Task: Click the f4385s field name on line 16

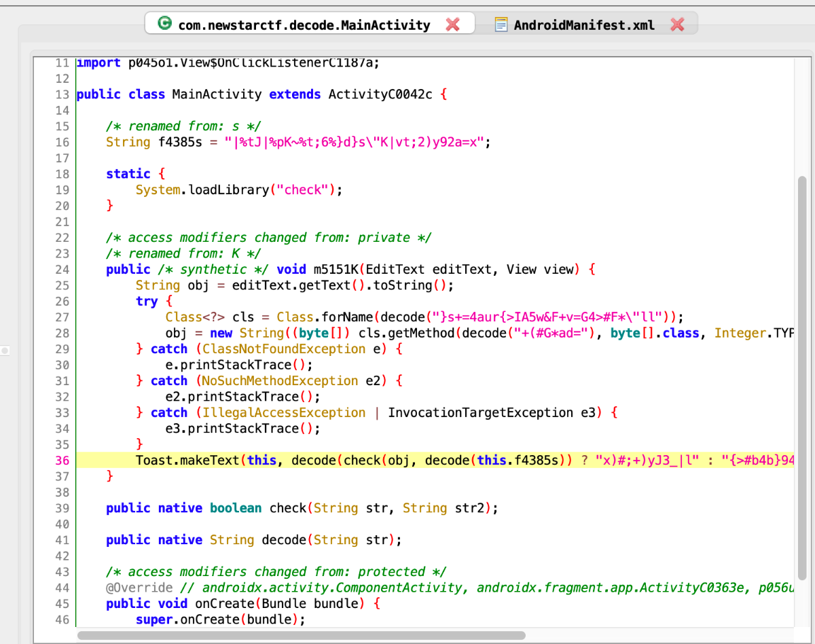Action: (181, 142)
